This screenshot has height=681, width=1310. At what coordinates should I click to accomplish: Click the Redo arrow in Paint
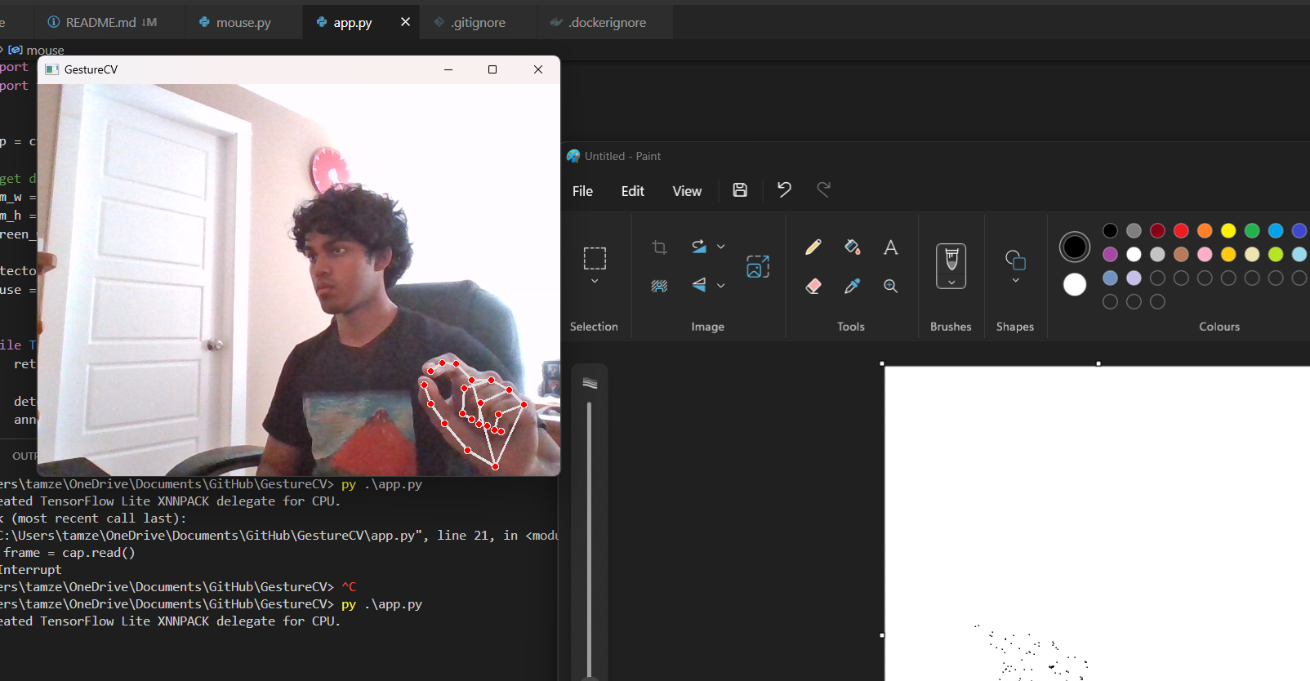pyautogui.click(x=824, y=190)
